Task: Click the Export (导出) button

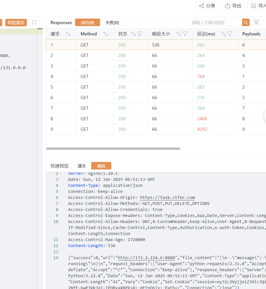Action: click(233, 6)
